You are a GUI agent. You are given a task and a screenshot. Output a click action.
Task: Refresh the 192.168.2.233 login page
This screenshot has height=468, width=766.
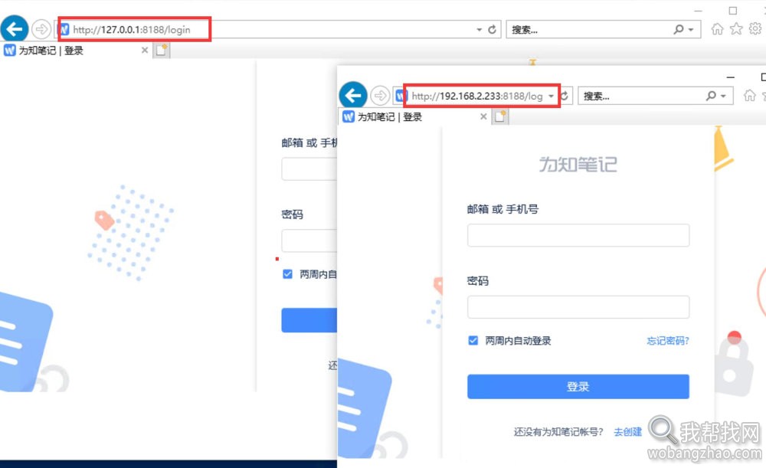[565, 97]
